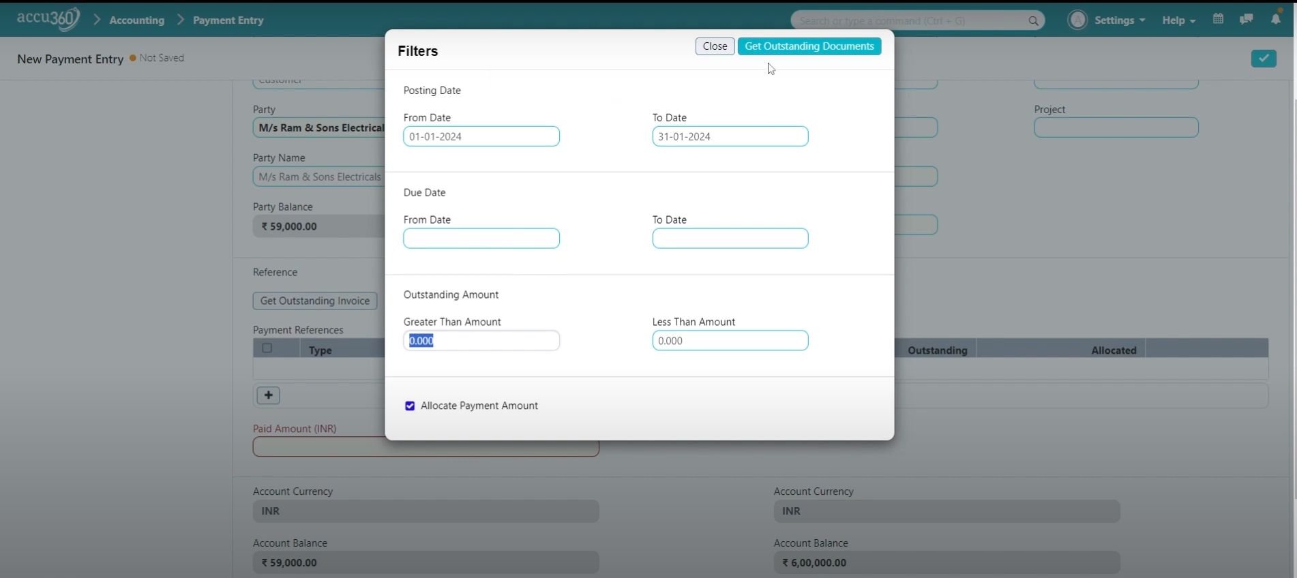
Task: Click Get Outstanding Documents button
Action: click(x=809, y=46)
